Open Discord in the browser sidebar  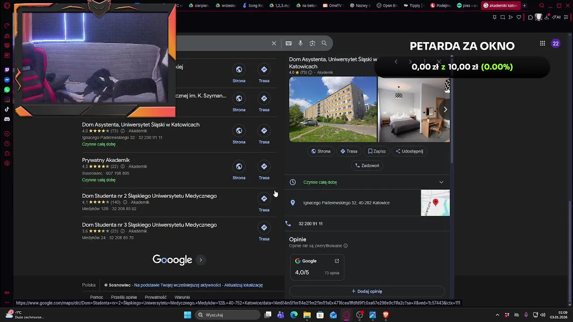pyautogui.click(x=7, y=119)
